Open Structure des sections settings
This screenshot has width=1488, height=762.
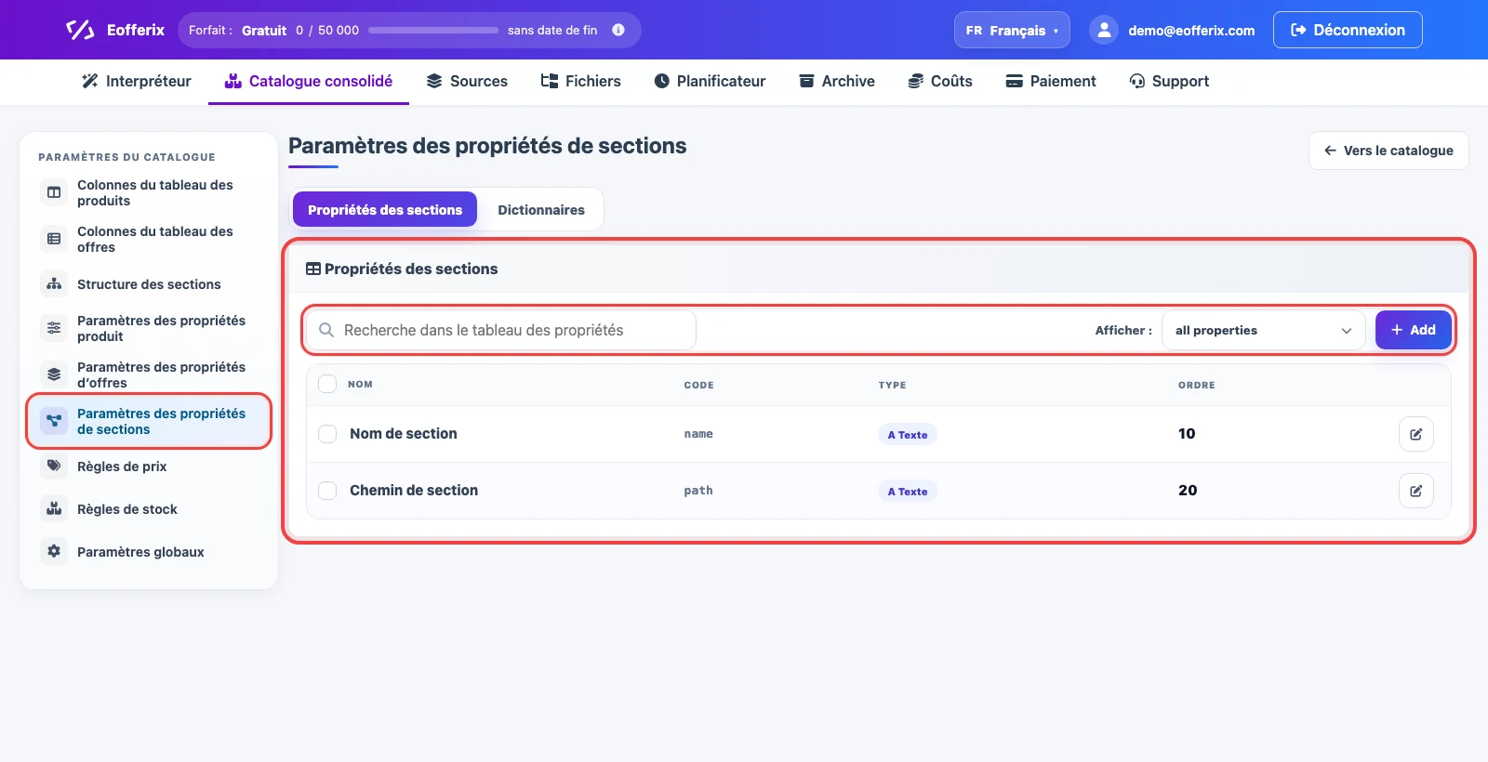[x=149, y=284]
